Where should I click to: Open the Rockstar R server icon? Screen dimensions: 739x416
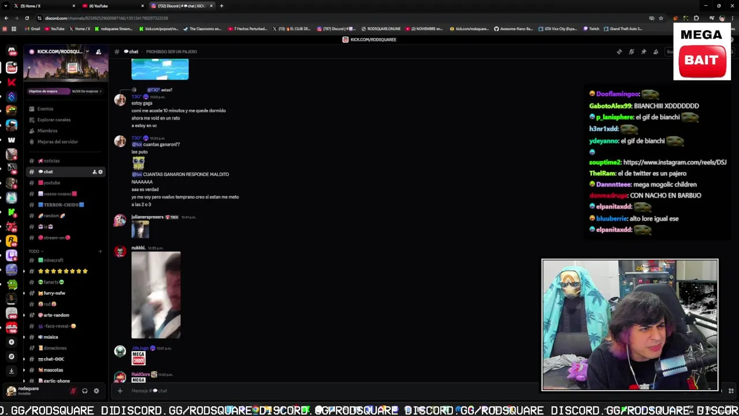click(11, 241)
